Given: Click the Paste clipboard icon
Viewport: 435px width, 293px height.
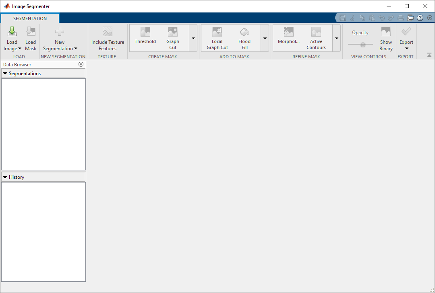Looking at the screenshot, I should coord(372,18).
